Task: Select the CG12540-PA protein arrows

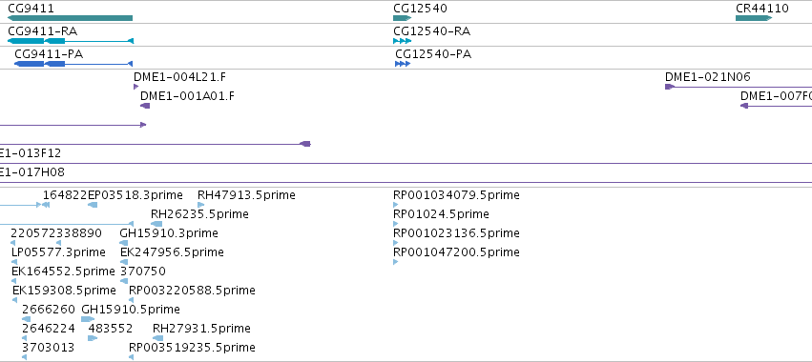Action: [403, 64]
